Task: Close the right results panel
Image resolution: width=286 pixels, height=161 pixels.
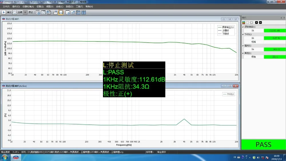Action: (284, 18)
